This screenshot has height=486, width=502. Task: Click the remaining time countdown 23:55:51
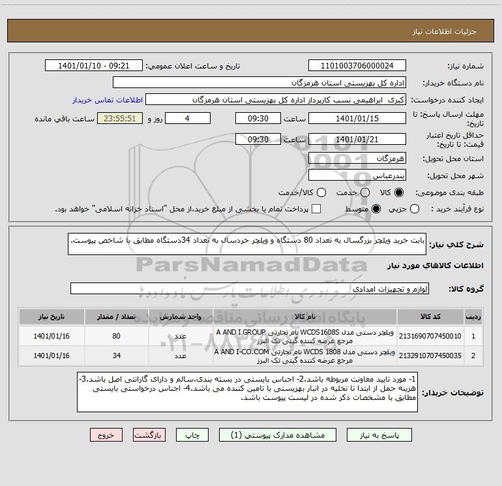120,118
